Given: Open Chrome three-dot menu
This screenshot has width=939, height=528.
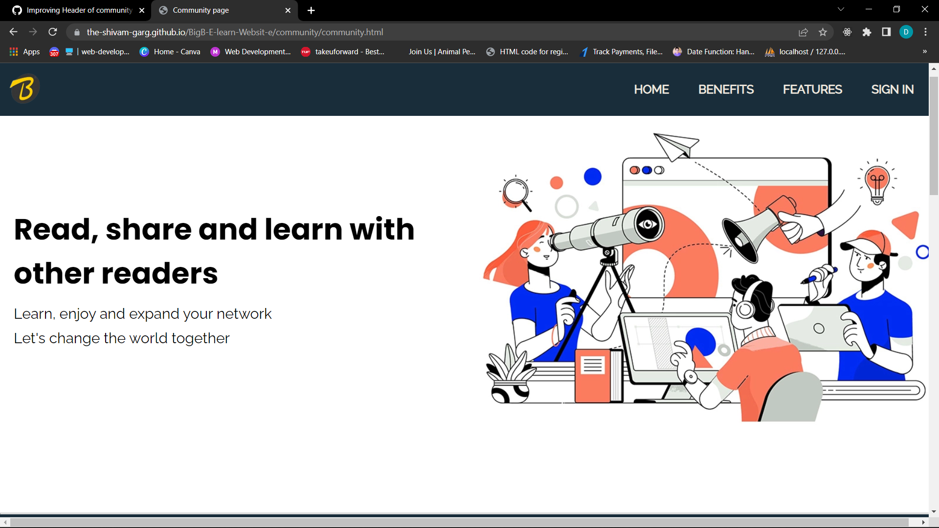Looking at the screenshot, I should pyautogui.click(x=925, y=32).
